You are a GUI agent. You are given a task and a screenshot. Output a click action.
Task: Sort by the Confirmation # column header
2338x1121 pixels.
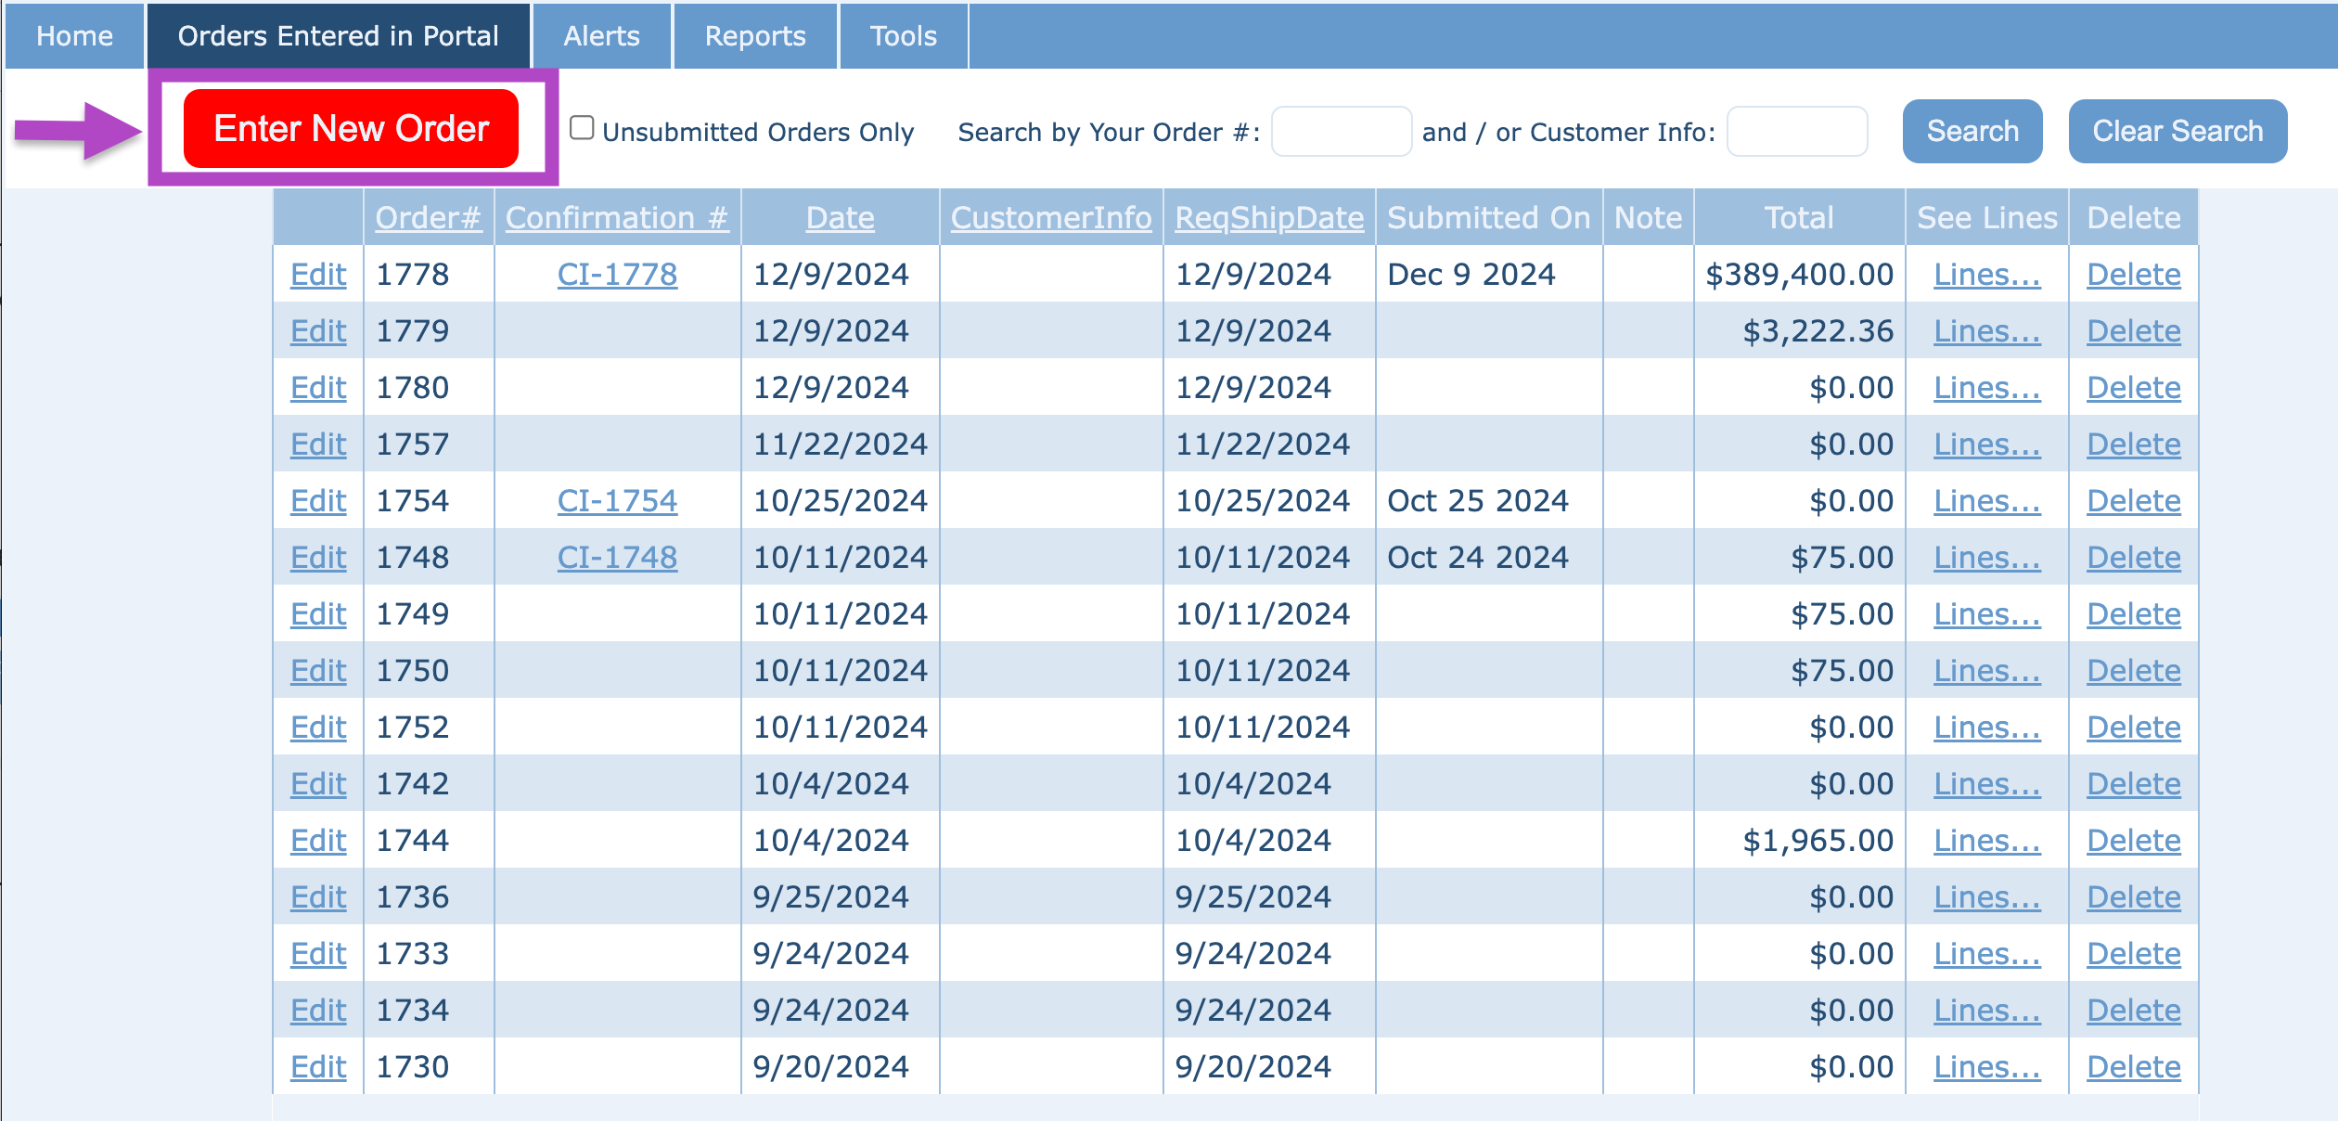click(x=617, y=218)
